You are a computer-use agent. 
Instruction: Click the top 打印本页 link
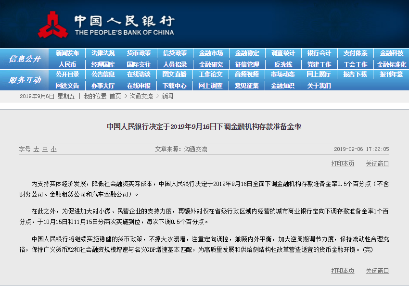point(343,163)
